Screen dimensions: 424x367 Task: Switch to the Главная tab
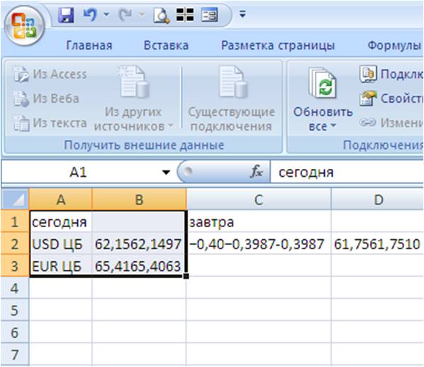89,45
